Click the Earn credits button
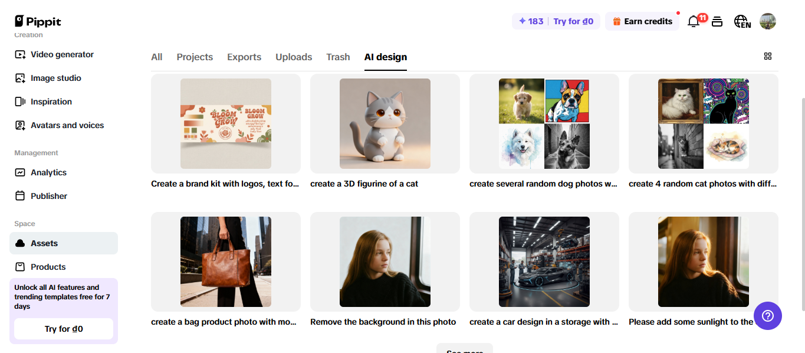 [642, 21]
